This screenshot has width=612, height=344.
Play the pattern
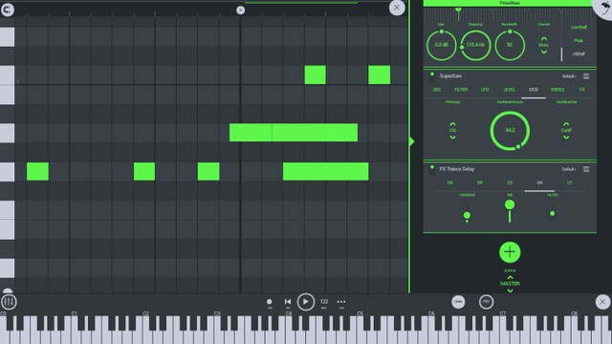click(306, 302)
